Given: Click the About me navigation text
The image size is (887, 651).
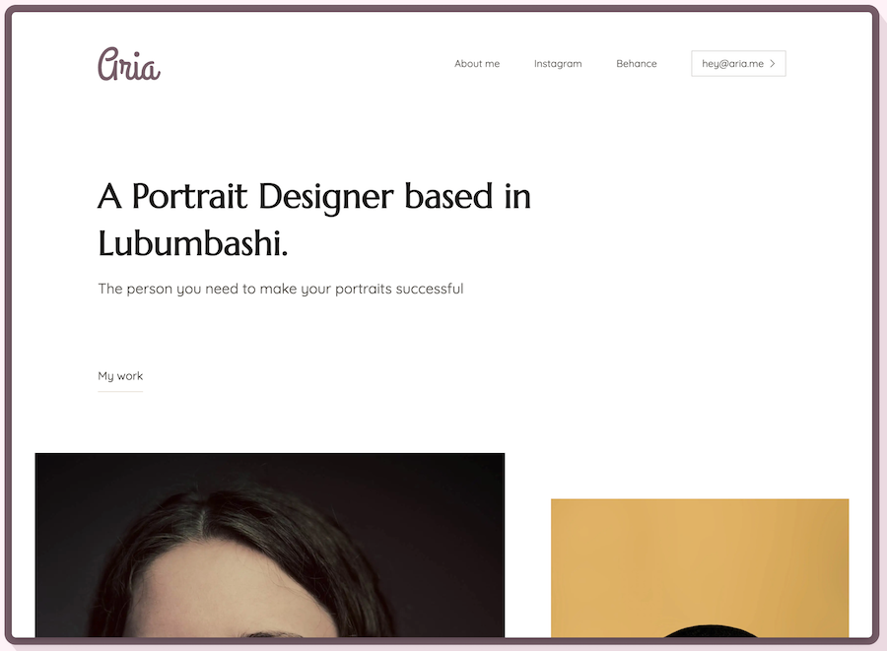Looking at the screenshot, I should pos(477,63).
